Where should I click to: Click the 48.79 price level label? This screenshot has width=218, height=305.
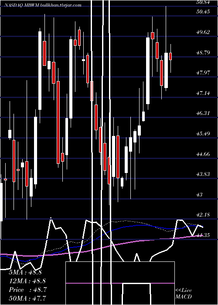[203, 52]
